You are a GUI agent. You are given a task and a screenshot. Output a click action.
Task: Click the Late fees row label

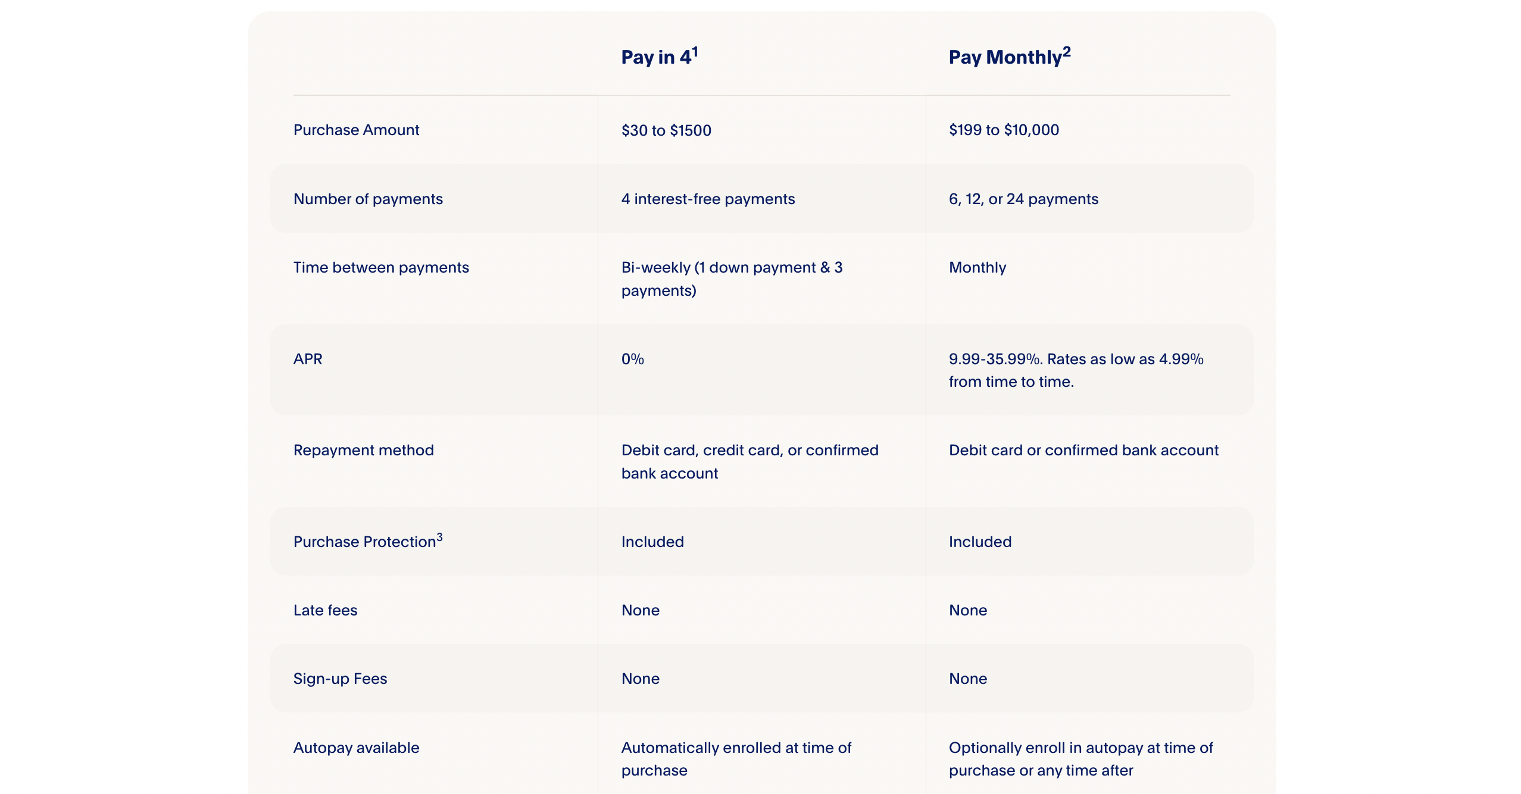click(325, 610)
